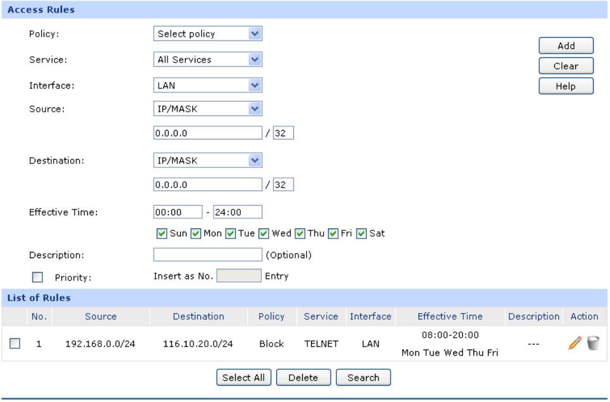
Task: Focus the Destination mask field
Action: coord(283,184)
